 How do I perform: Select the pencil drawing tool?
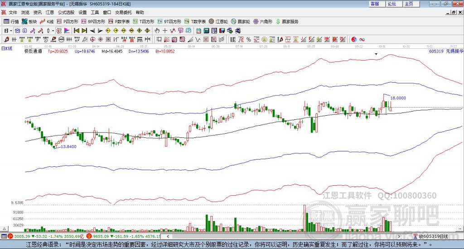pos(6,39)
